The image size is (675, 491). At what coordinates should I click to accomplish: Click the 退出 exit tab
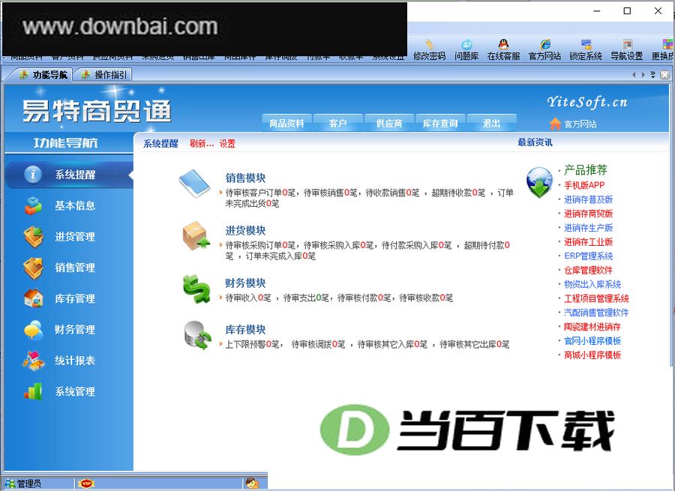pyautogui.click(x=491, y=123)
